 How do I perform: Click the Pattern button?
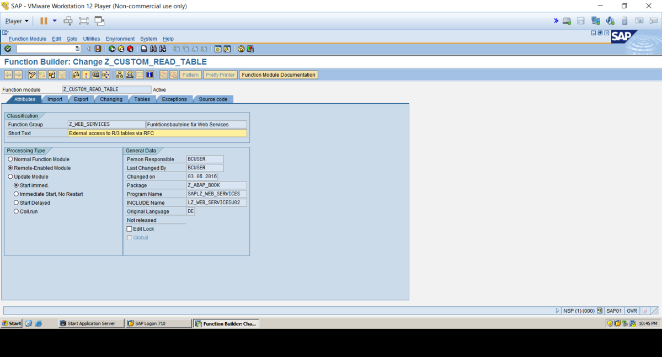[x=190, y=74]
